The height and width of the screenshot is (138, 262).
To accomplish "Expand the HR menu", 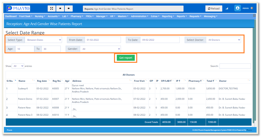I will click(112, 16).
